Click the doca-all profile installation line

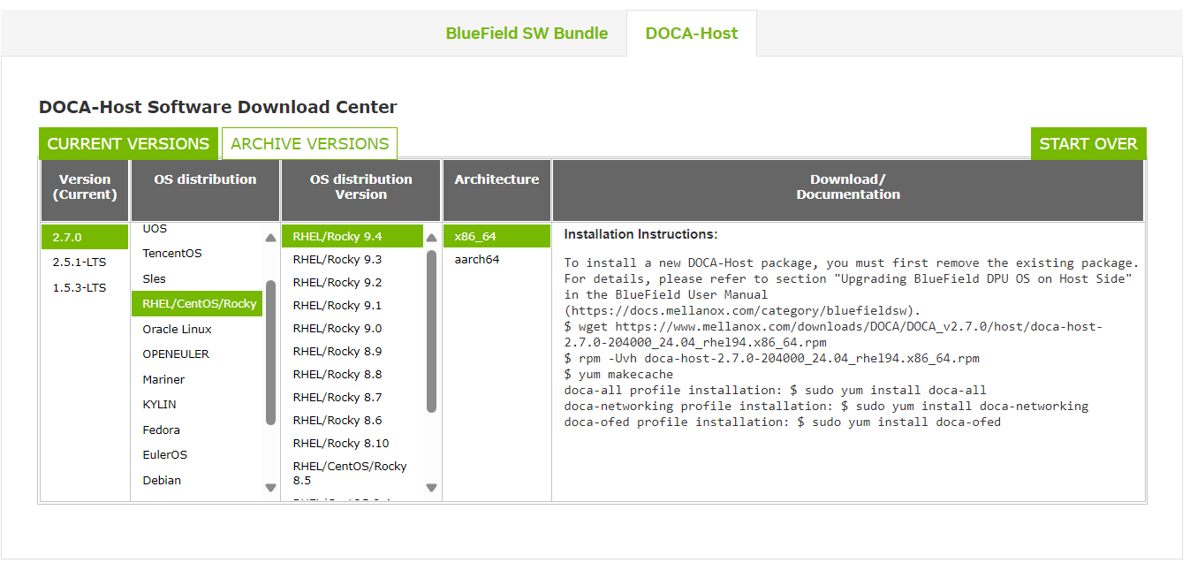click(x=775, y=390)
